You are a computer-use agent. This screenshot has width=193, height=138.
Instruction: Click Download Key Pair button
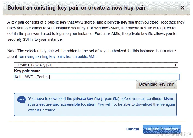point(156,84)
